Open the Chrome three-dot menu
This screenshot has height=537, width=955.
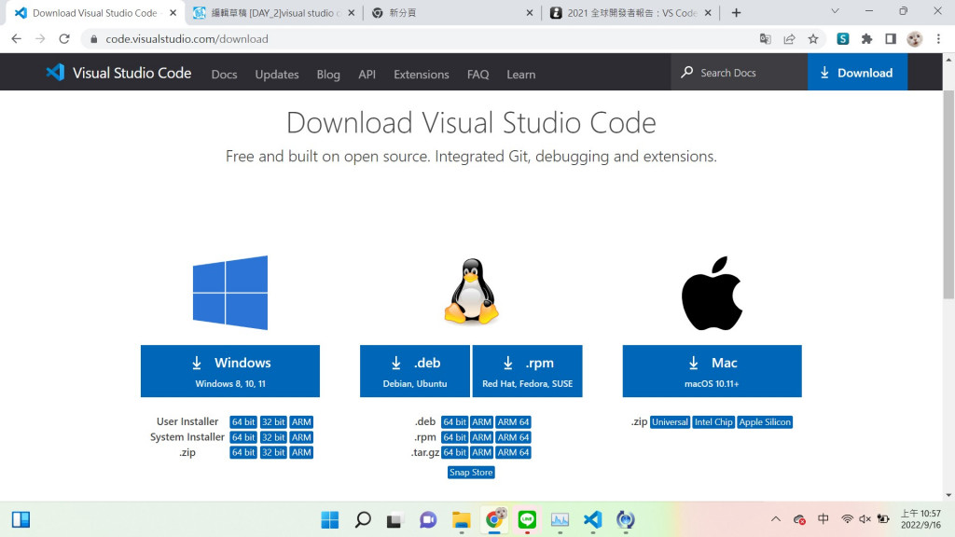[938, 39]
